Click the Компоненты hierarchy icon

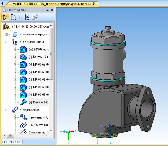click(15, 42)
